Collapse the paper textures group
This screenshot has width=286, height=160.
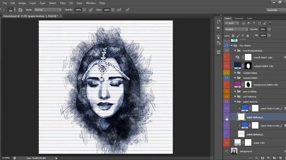click(x=235, y=102)
